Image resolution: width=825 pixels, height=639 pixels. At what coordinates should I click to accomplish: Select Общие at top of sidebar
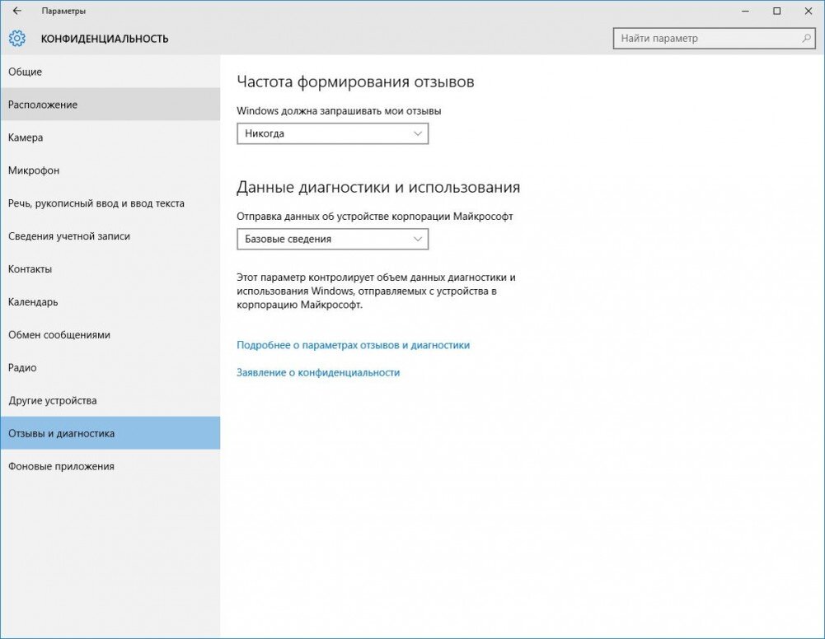[x=24, y=72]
